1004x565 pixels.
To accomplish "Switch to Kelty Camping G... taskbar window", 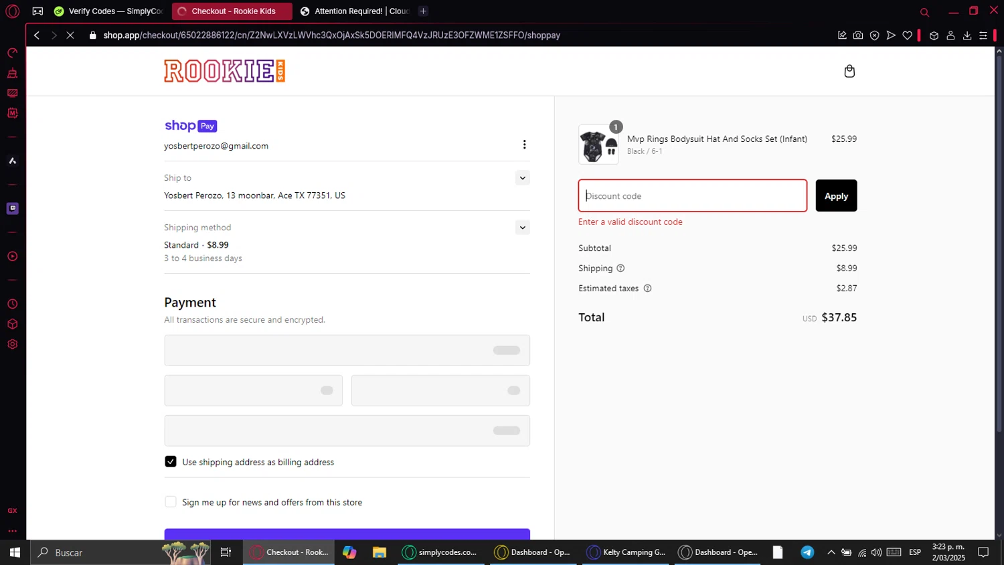I will point(626,552).
